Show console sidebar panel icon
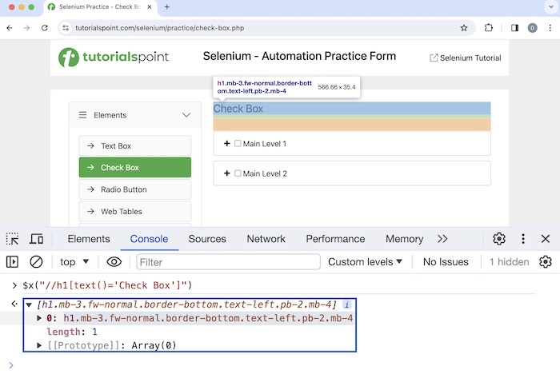 tap(12, 261)
